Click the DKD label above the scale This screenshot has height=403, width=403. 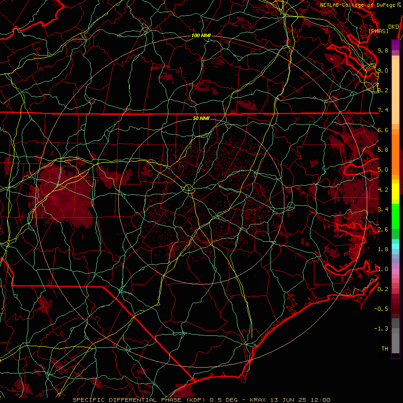[x=393, y=27]
